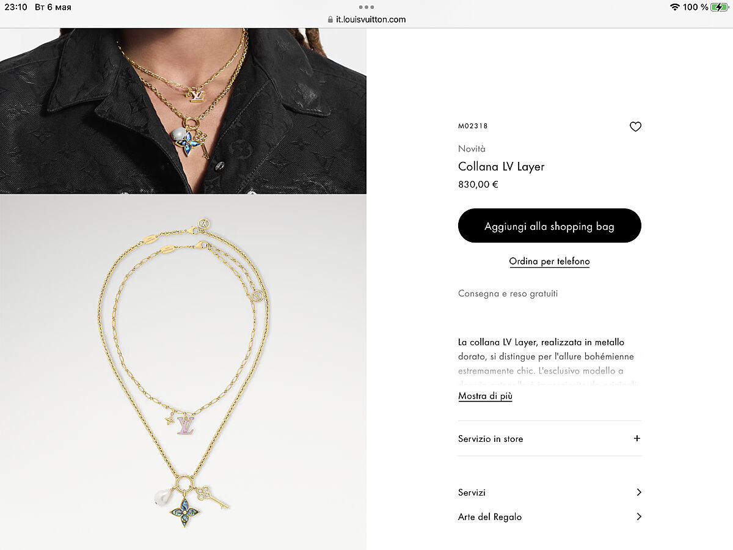Open the three-dot multitasking menu
The width and height of the screenshot is (733, 550).
click(366, 7)
